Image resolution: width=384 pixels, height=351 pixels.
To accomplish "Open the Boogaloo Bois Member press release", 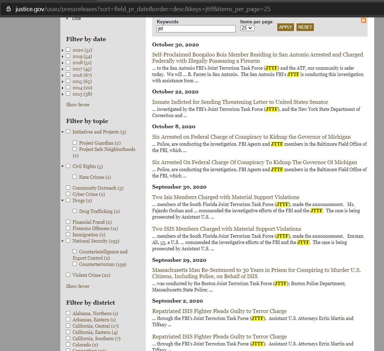I will 257,58.
